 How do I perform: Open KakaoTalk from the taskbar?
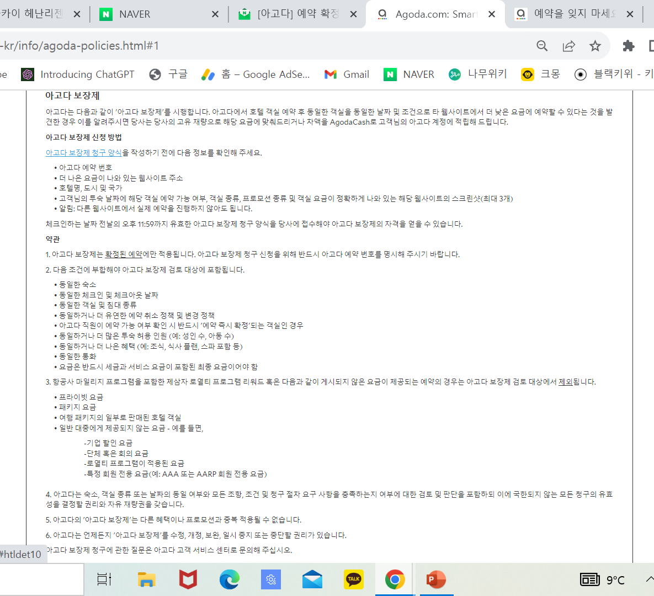click(353, 579)
